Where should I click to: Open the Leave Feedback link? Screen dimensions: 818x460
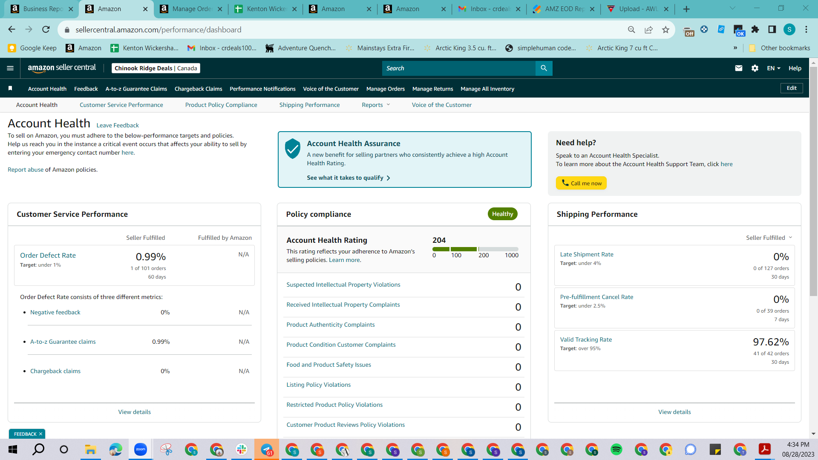[x=118, y=125]
